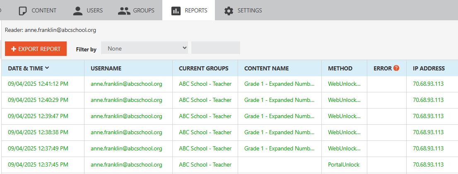The image size is (458, 174).
Task: Click IP 70.68.93.113 in PortalUnlock row
Action: [428, 164]
